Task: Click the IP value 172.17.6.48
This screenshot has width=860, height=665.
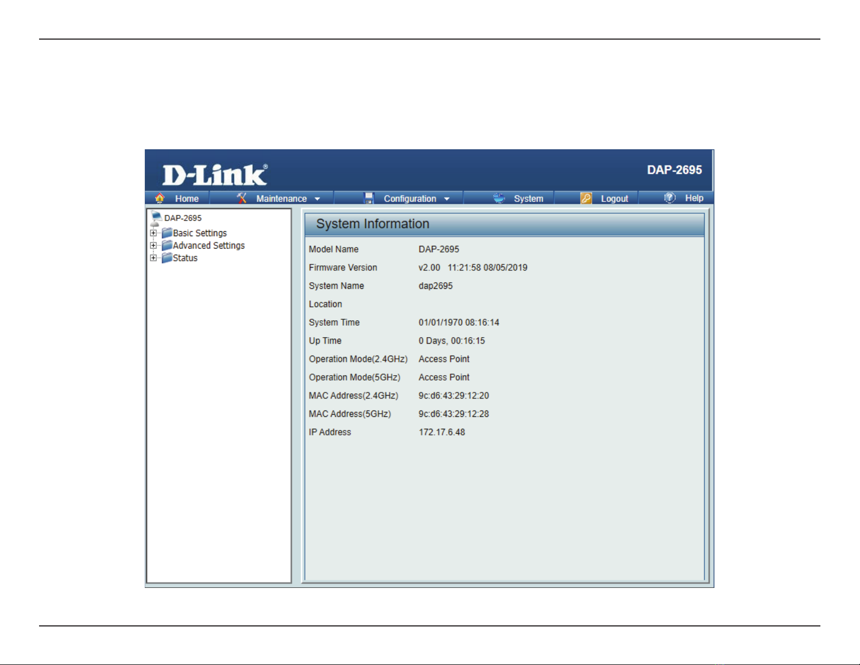Action: tap(442, 432)
